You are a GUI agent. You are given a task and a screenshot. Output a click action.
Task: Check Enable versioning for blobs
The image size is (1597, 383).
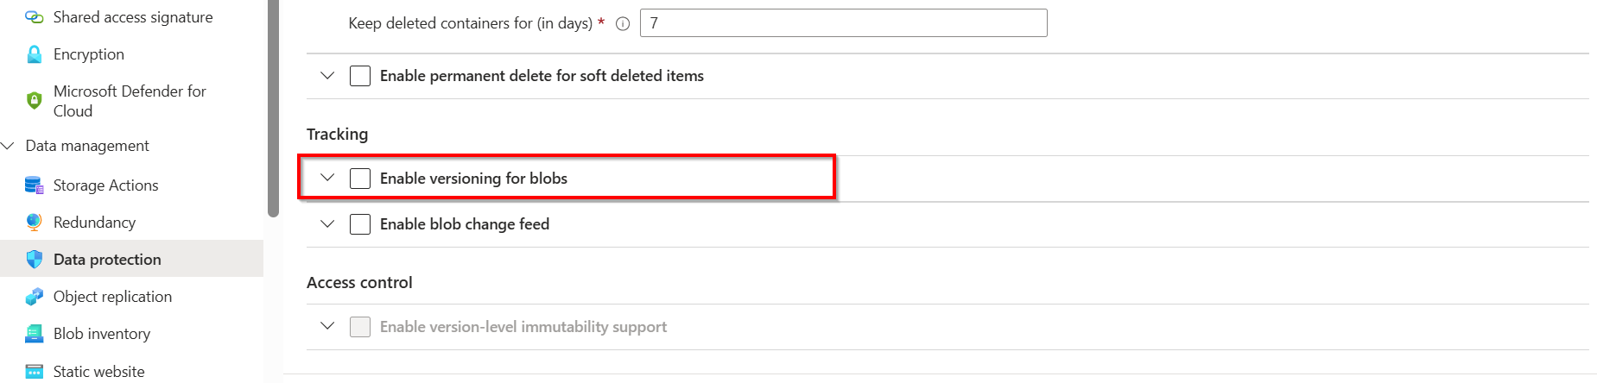360,179
